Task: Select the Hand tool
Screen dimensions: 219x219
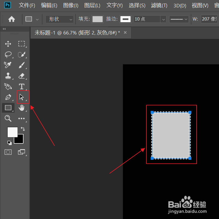Action: (22, 108)
